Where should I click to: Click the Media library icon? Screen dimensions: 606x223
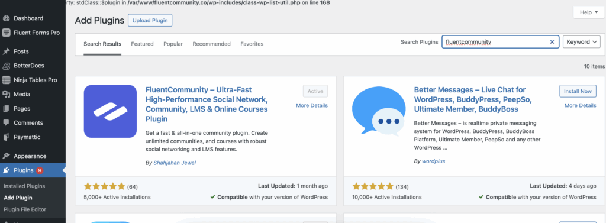tap(6, 94)
